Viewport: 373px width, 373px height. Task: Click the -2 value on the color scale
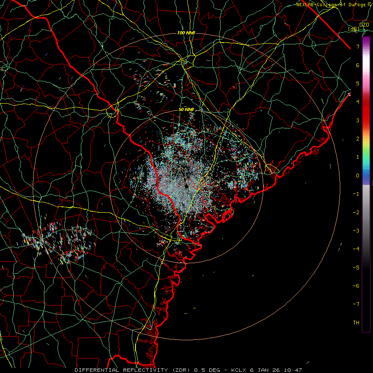click(356, 213)
